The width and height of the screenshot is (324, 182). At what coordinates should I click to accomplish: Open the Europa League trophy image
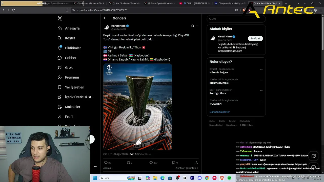[138, 106]
